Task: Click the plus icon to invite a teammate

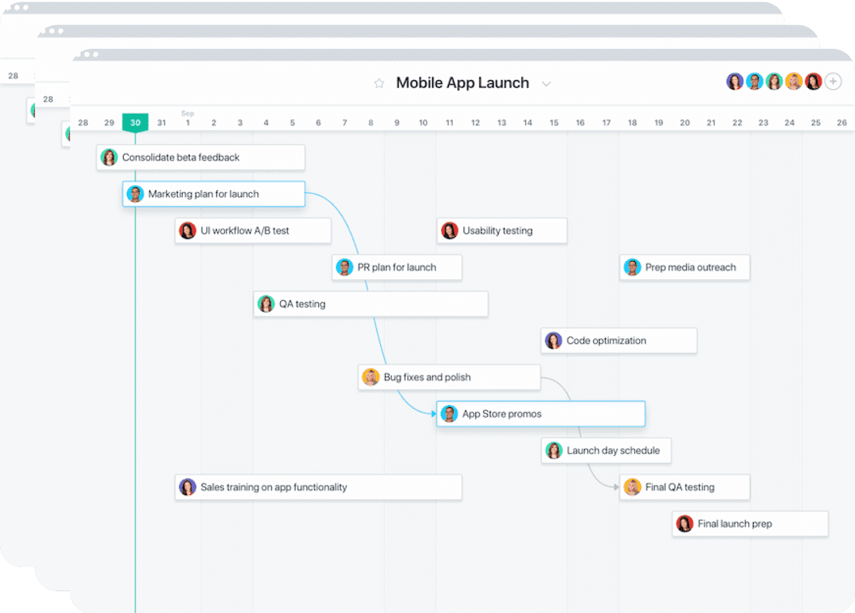Action: 834,81
